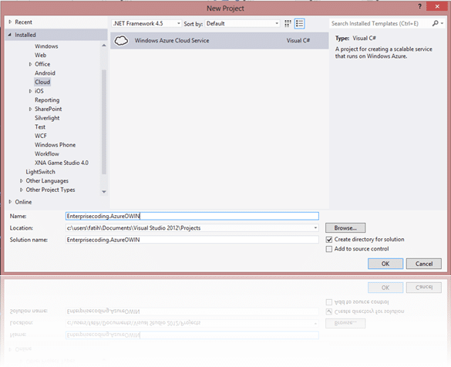The width and height of the screenshot is (451, 367).
Task: Select the Workflow template category
Action: click(47, 154)
